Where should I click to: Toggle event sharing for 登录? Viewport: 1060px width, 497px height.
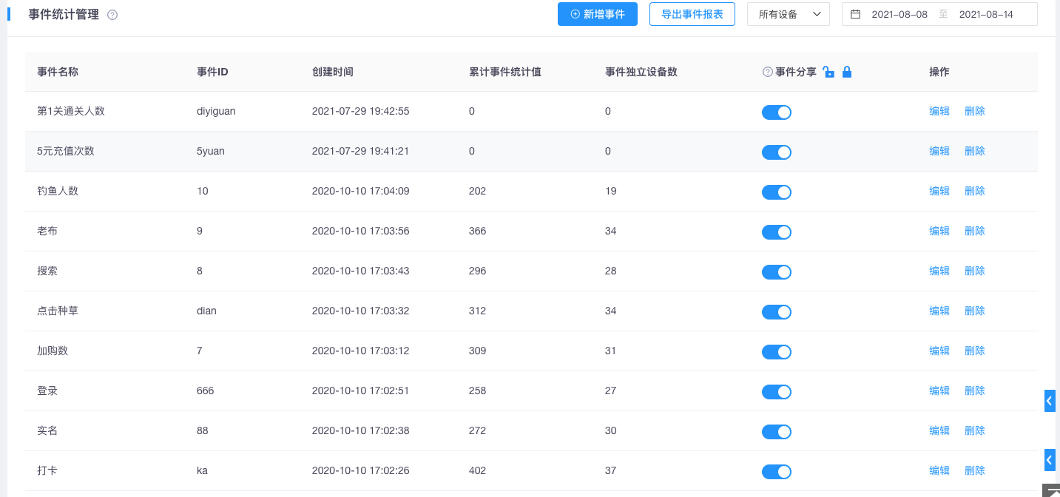(x=777, y=392)
